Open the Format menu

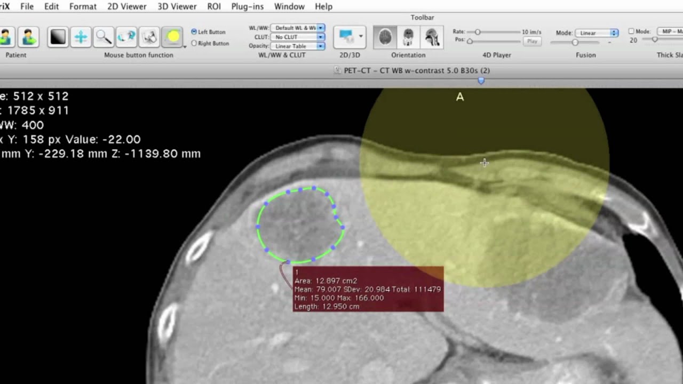(x=83, y=6)
